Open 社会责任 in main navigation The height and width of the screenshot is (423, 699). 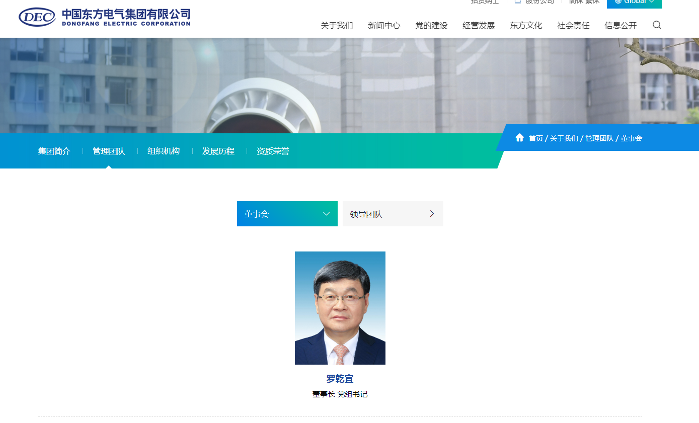pos(573,26)
